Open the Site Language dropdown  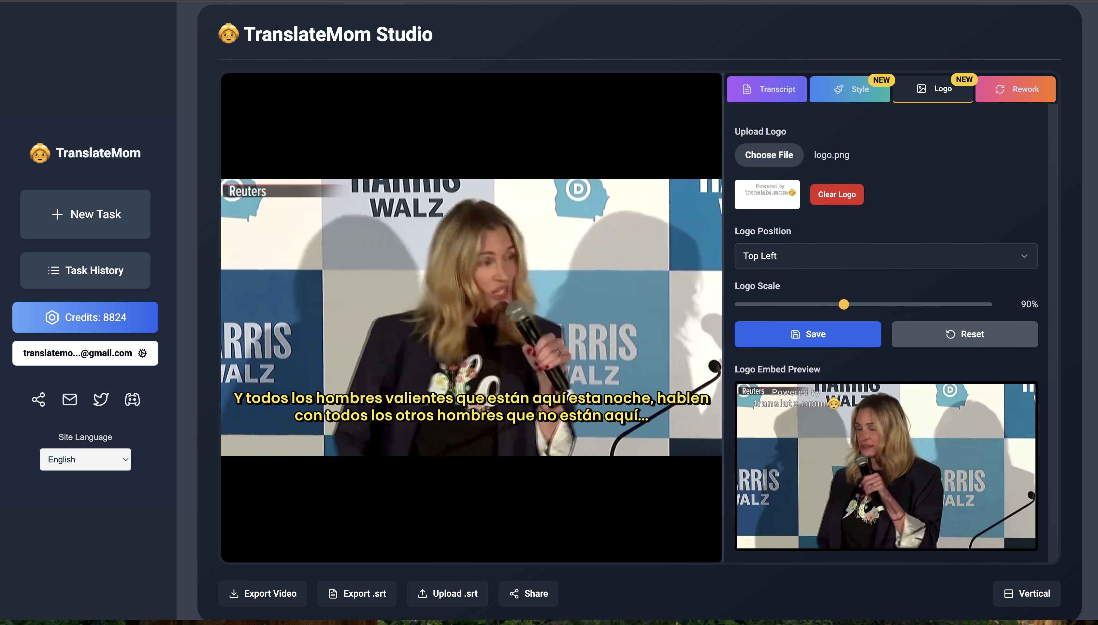pyautogui.click(x=85, y=459)
